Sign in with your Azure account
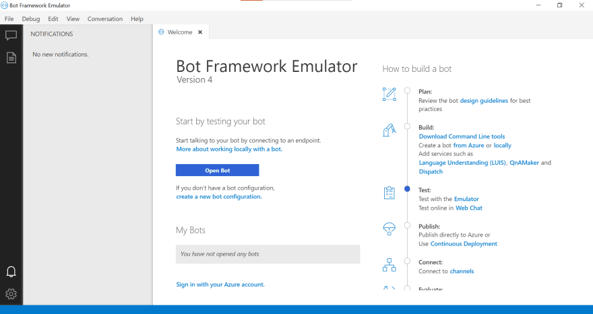This screenshot has width=593, height=314. (220, 284)
